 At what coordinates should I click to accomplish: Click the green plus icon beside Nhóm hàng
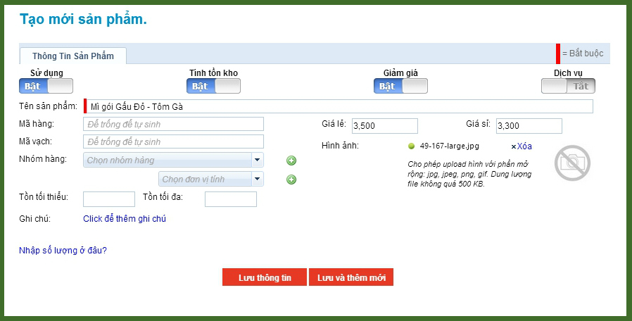[x=291, y=160]
